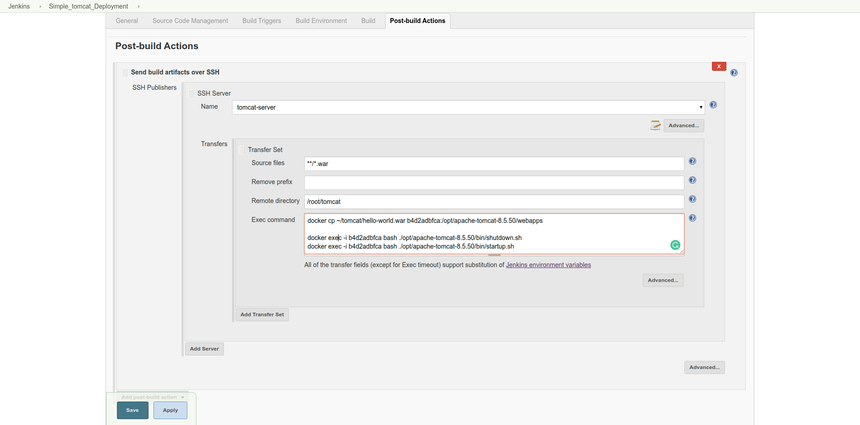Click help icon for SSH Server Name
Screen dimensions: 860x425
tap(713, 105)
